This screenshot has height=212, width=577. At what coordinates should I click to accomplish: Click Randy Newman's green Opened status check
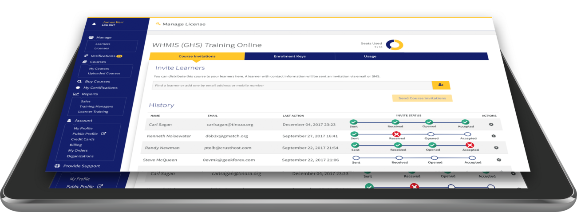432,145
